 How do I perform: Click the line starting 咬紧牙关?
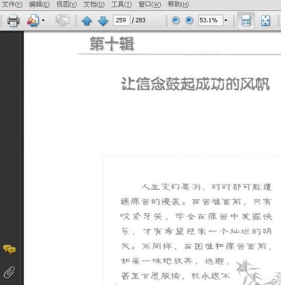point(197,216)
